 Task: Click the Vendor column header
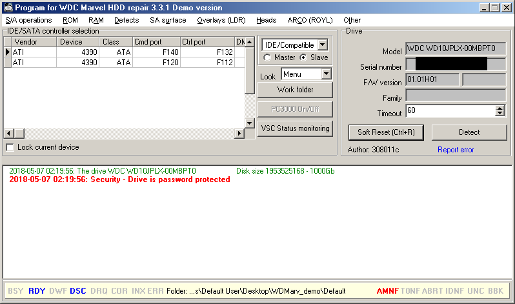pyautogui.click(x=34, y=42)
